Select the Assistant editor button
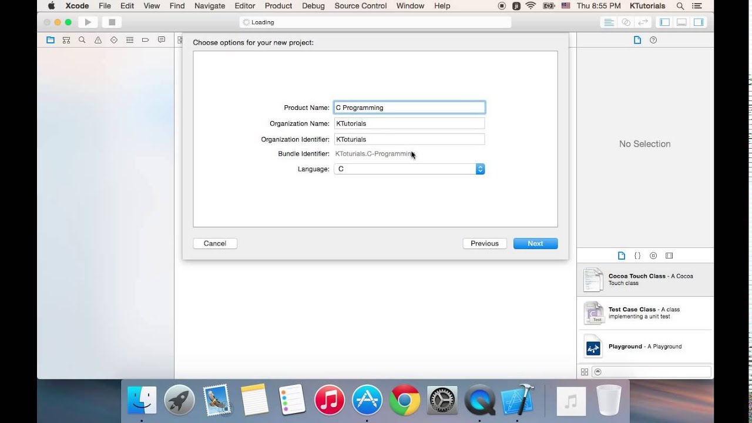752x423 pixels. [626, 22]
